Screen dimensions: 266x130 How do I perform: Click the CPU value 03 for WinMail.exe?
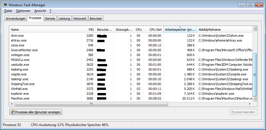138,89
